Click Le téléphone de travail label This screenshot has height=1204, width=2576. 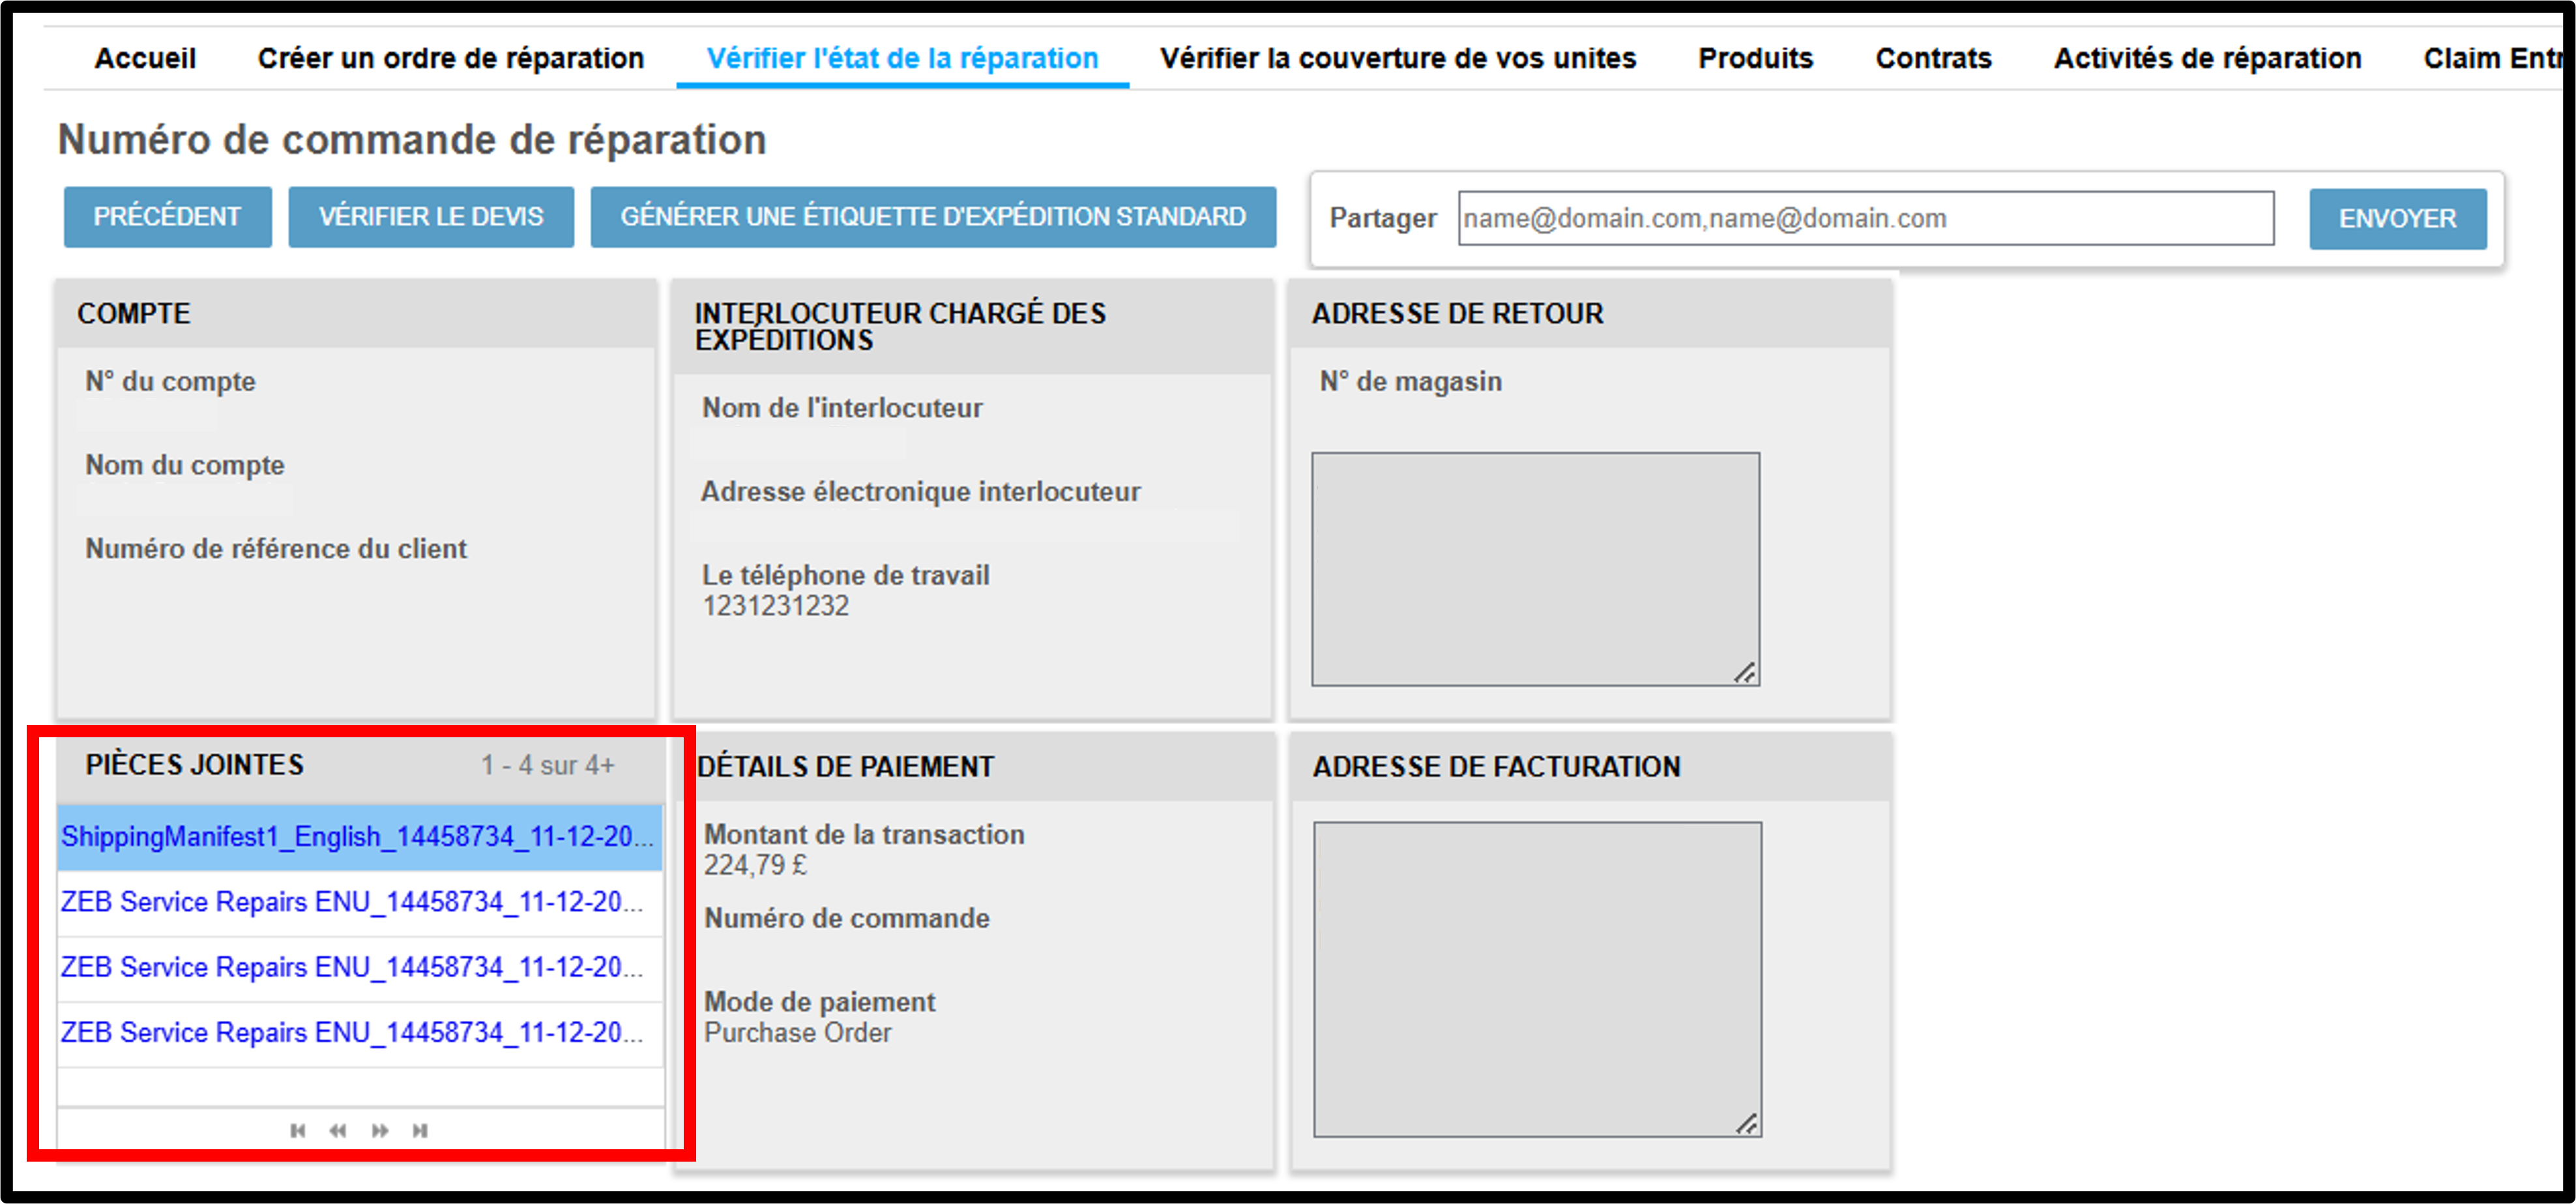click(845, 575)
